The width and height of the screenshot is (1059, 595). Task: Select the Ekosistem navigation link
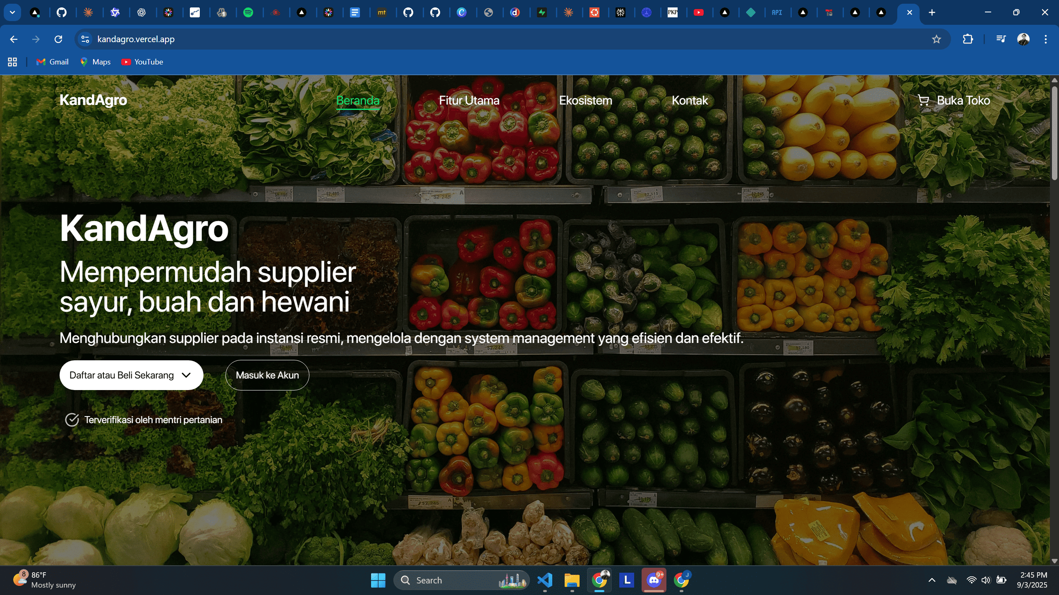click(585, 100)
